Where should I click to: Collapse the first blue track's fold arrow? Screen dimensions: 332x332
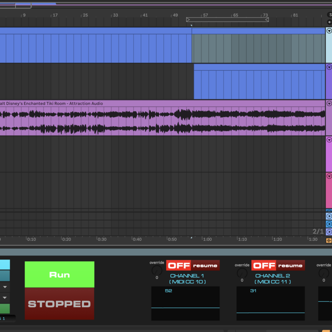pos(329,31)
